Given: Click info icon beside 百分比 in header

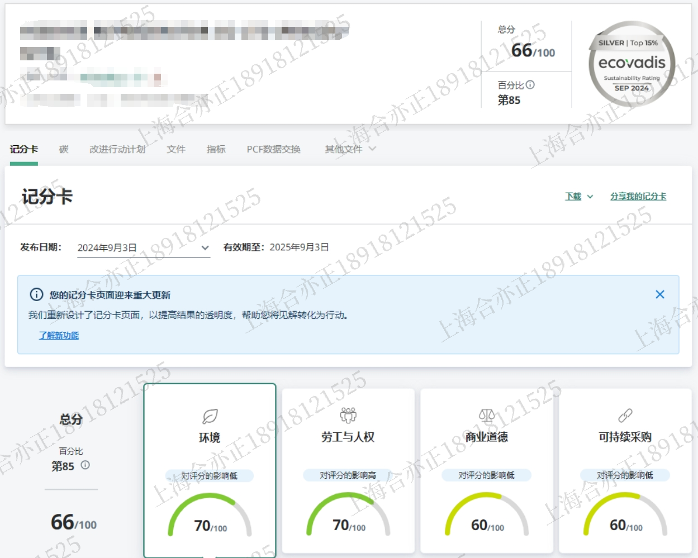Looking at the screenshot, I should pos(530,85).
